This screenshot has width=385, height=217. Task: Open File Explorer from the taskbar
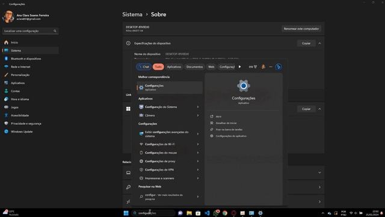(189, 213)
